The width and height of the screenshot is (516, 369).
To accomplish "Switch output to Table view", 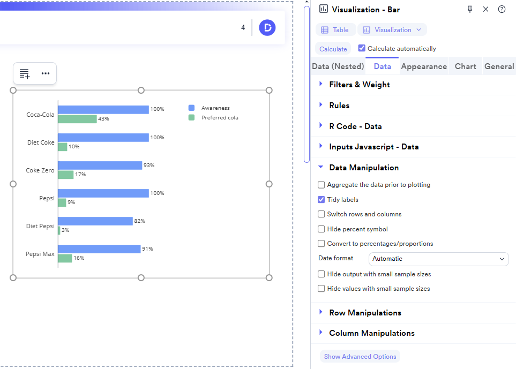I will click(335, 29).
